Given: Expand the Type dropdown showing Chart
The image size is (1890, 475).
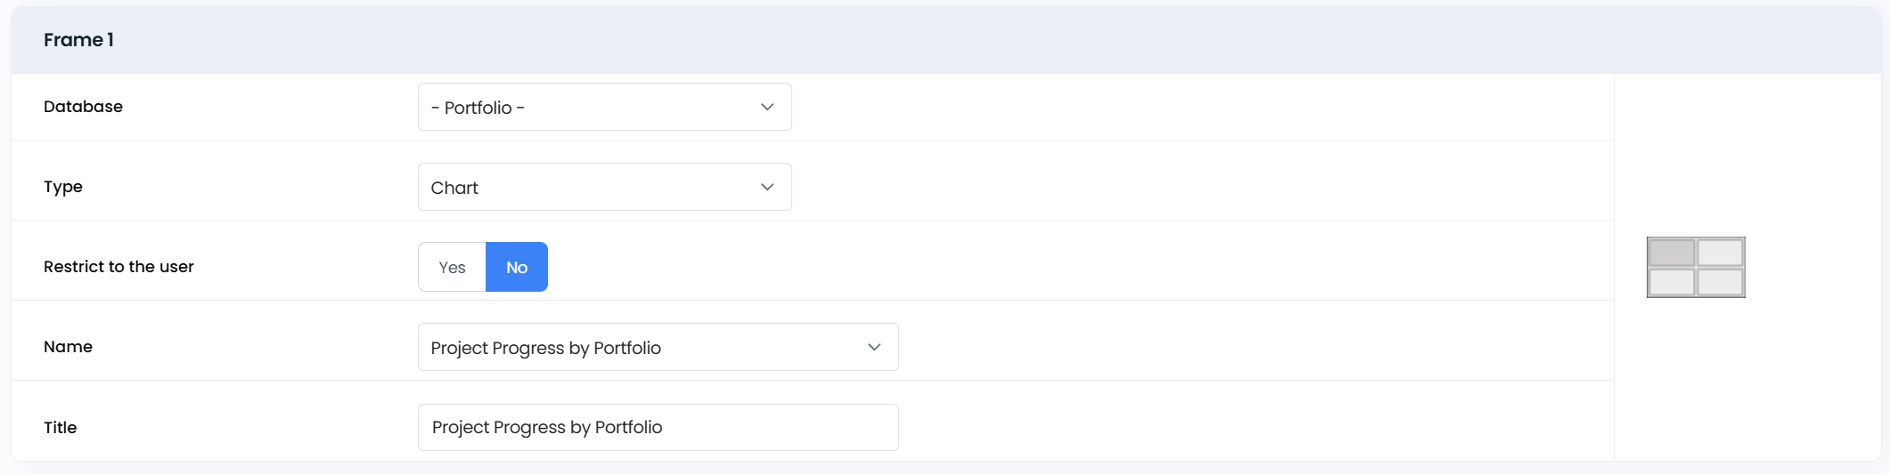Looking at the screenshot, I should [588, 187].
